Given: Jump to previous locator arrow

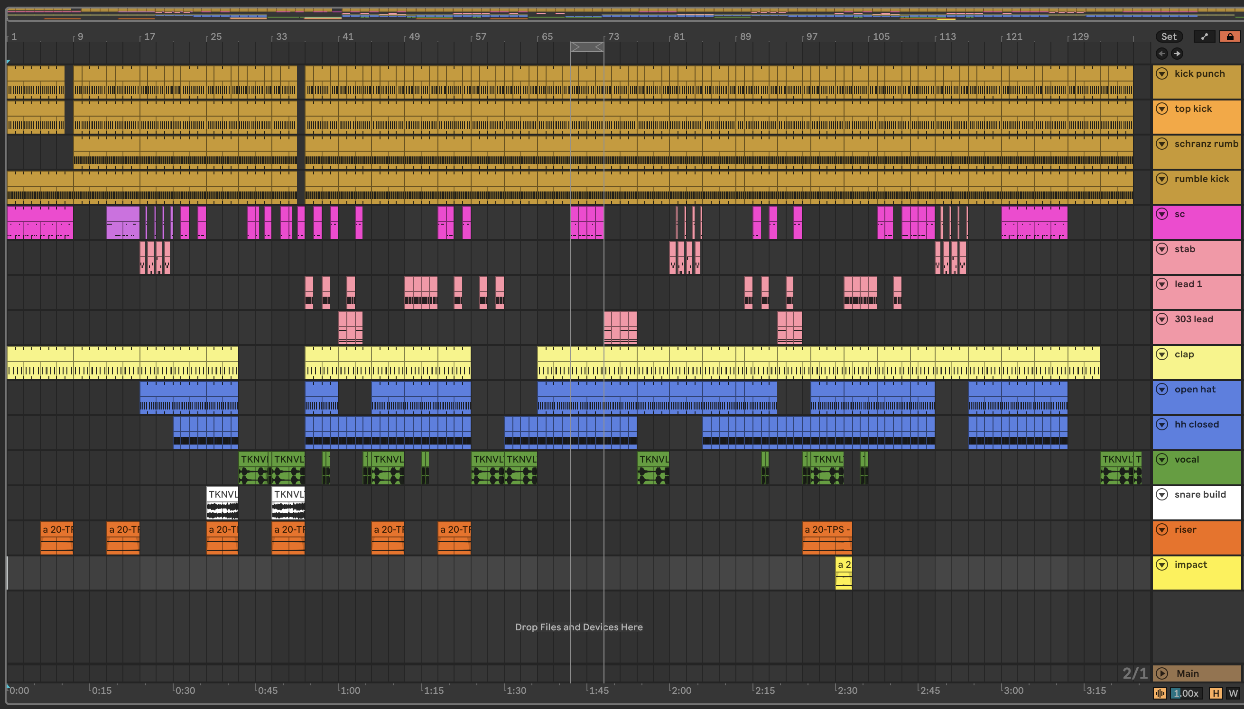Looking at the screenshot, I should 1161,54.
